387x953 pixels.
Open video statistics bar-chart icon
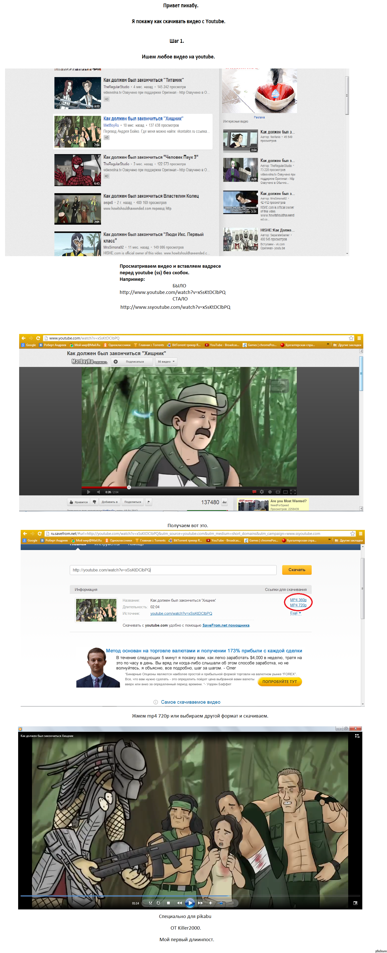click(x=224, y=502)
